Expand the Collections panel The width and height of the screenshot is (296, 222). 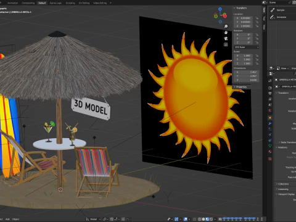(x=282, y=184)
